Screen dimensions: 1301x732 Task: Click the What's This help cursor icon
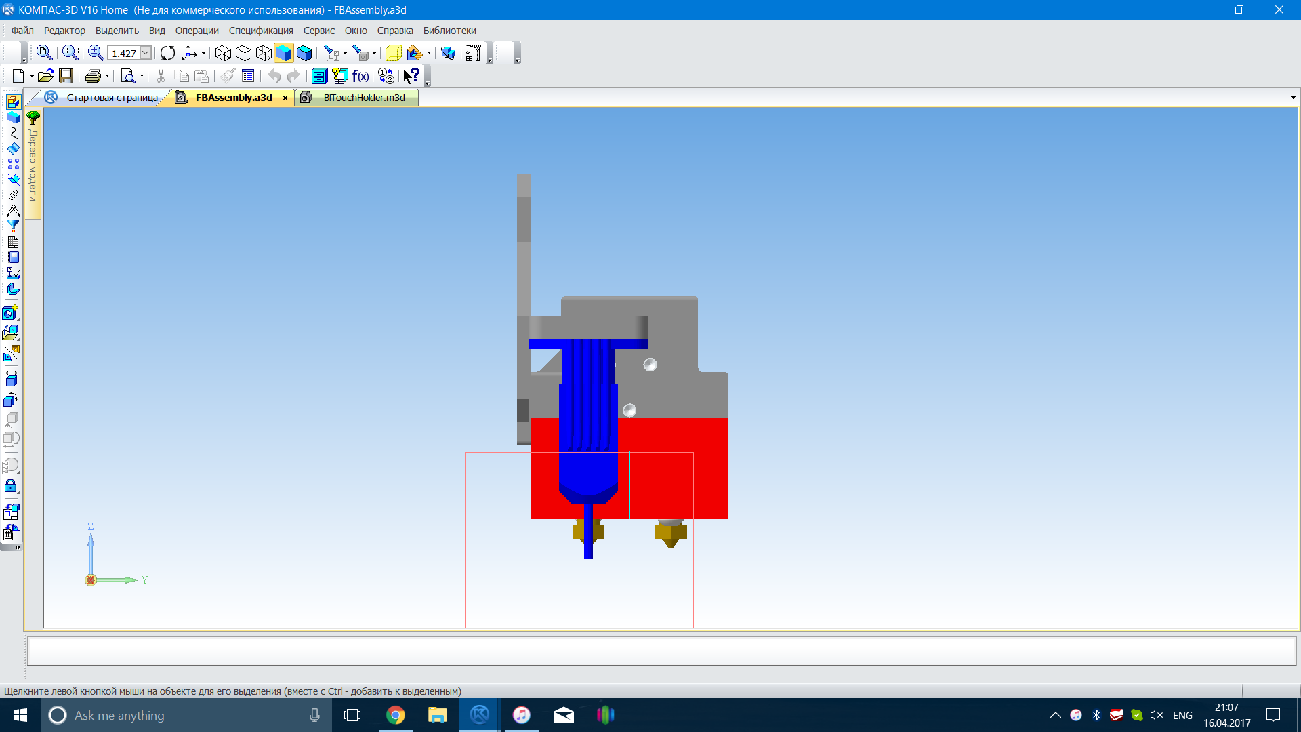[412, 76]
